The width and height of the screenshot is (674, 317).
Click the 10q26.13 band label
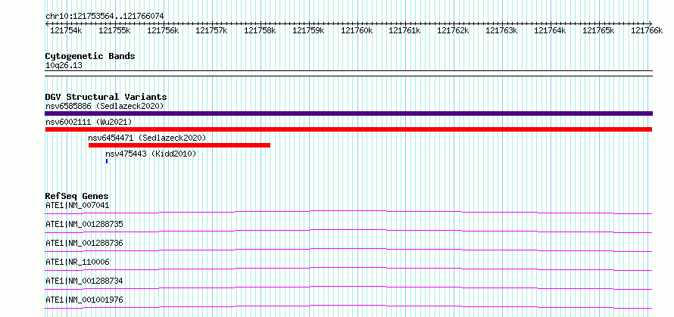point(64,66)
